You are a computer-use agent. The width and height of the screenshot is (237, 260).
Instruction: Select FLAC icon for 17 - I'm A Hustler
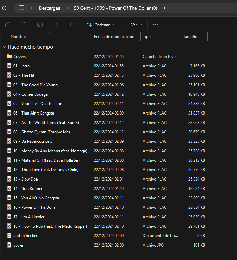(x=9, y=217)
